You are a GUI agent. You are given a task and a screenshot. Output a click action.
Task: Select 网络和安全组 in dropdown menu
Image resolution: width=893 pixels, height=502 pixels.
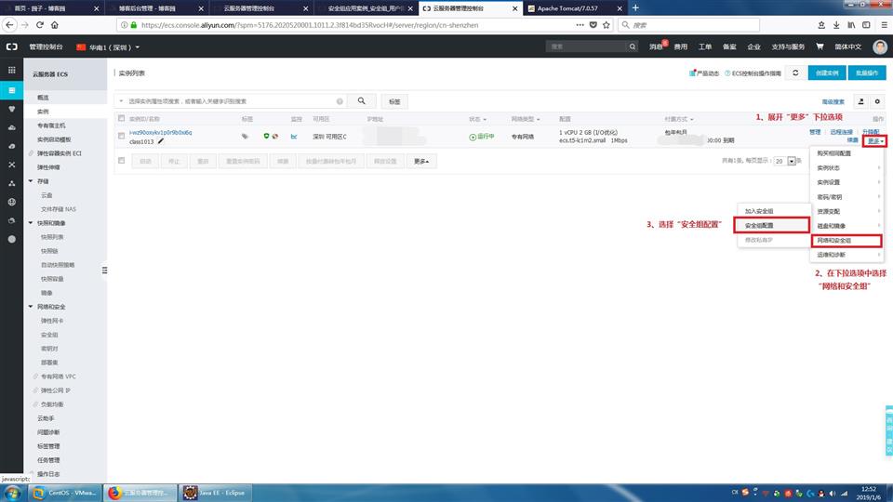pos(846,240)
